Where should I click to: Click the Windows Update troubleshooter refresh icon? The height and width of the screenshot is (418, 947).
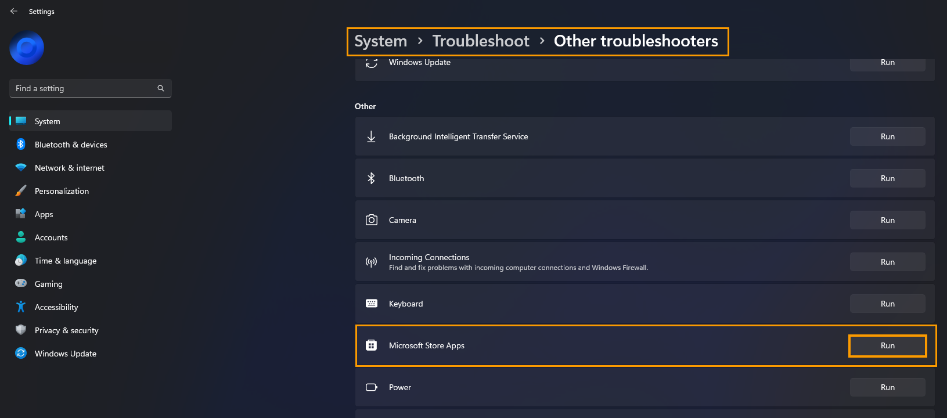point(372,63)
